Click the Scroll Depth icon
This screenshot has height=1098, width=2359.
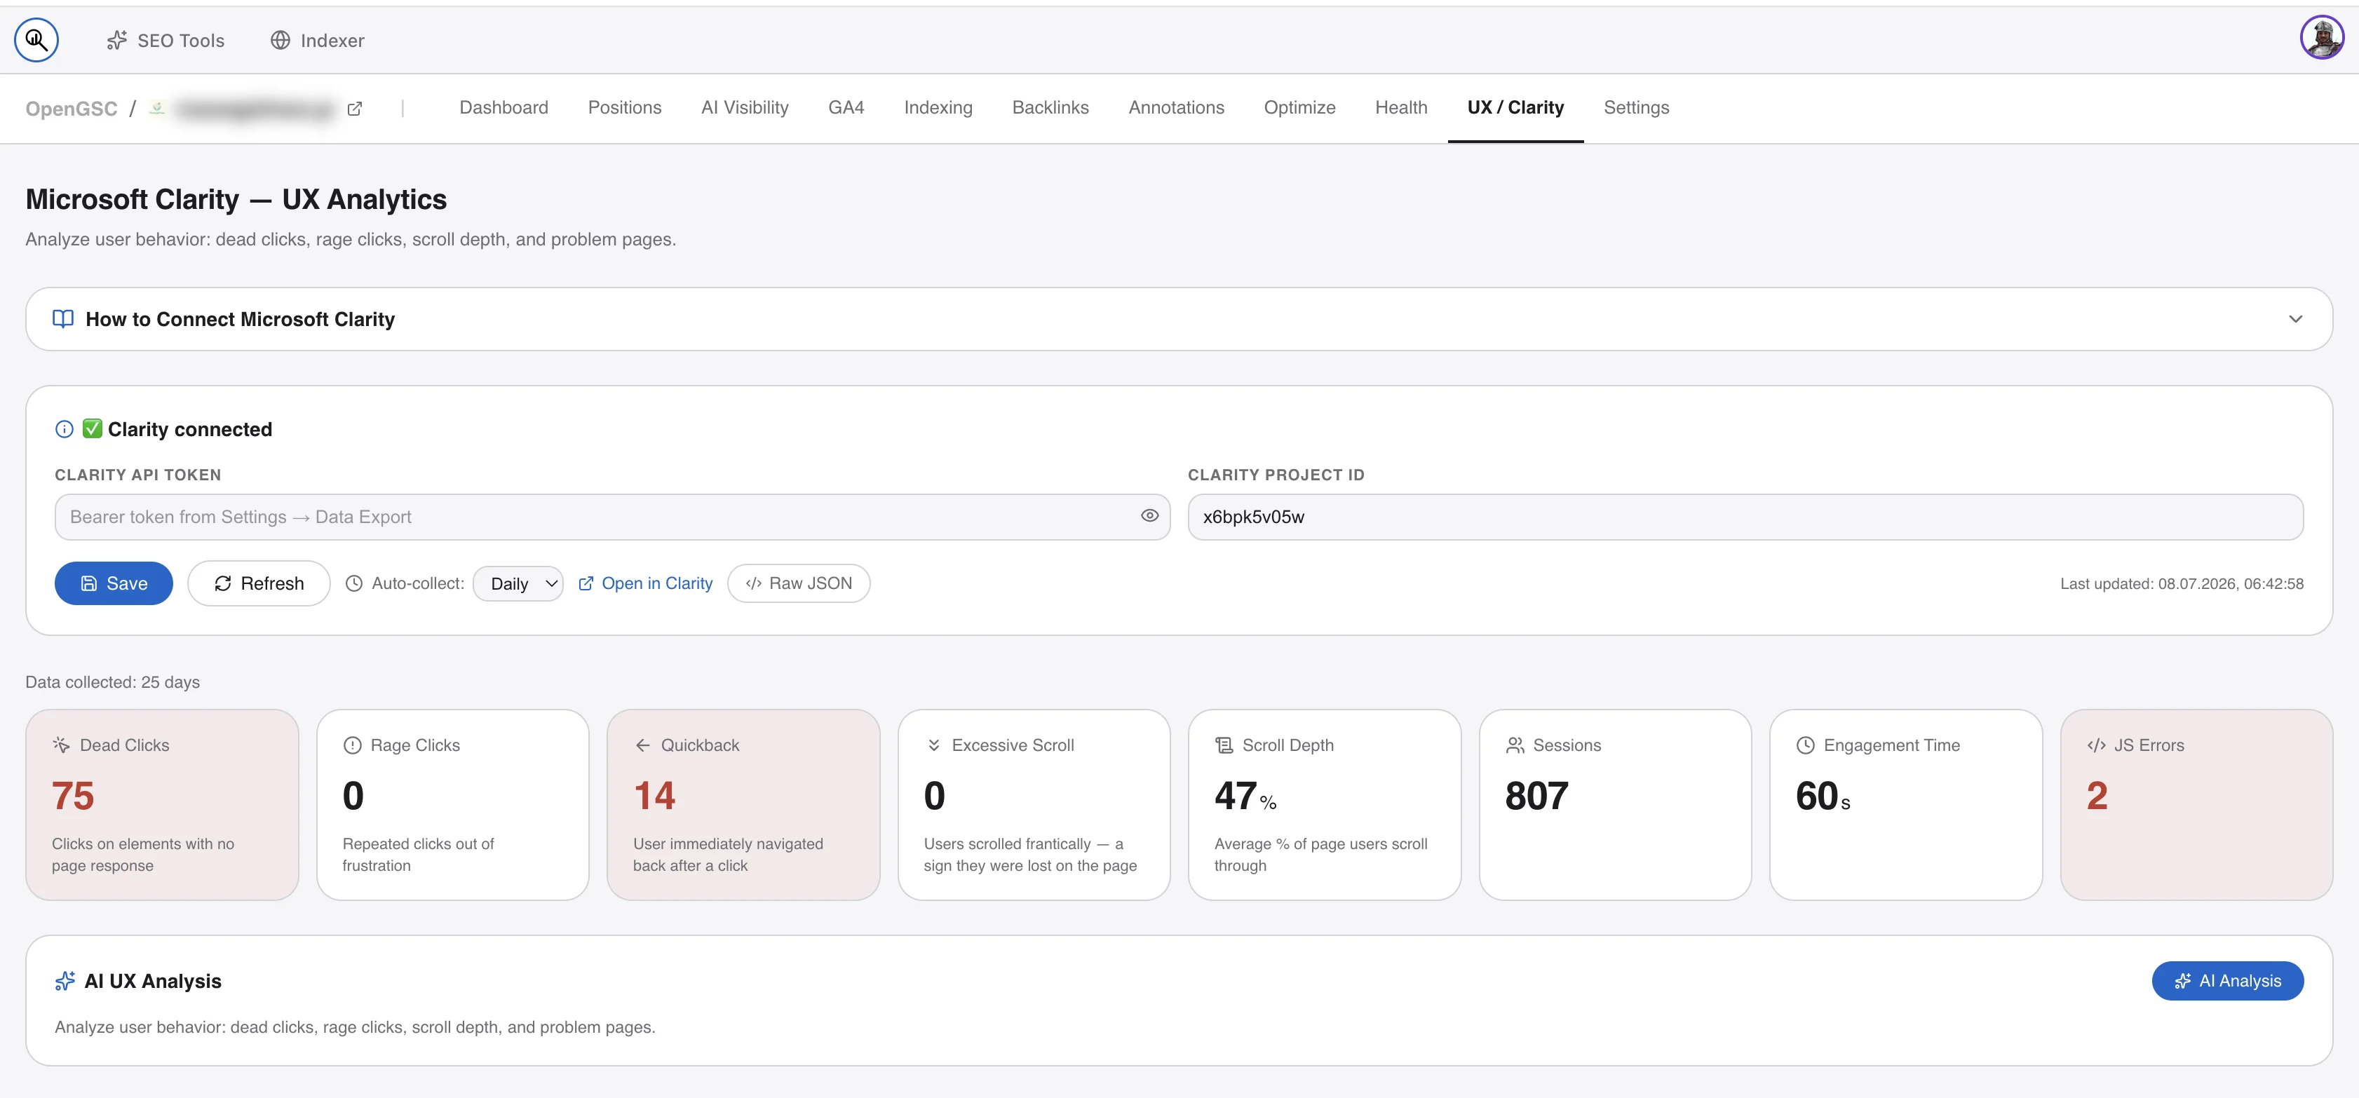1224,745
